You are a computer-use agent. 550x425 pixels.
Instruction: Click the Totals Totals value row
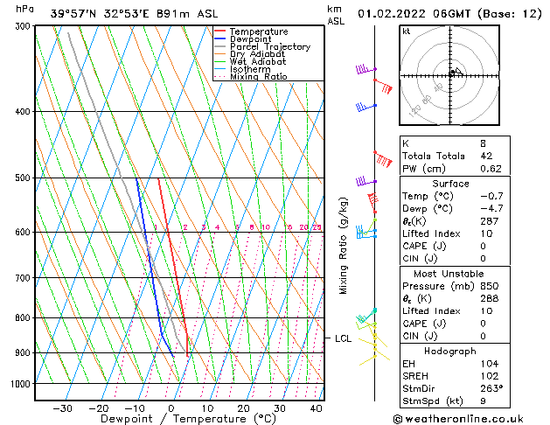tap(455, 156)
